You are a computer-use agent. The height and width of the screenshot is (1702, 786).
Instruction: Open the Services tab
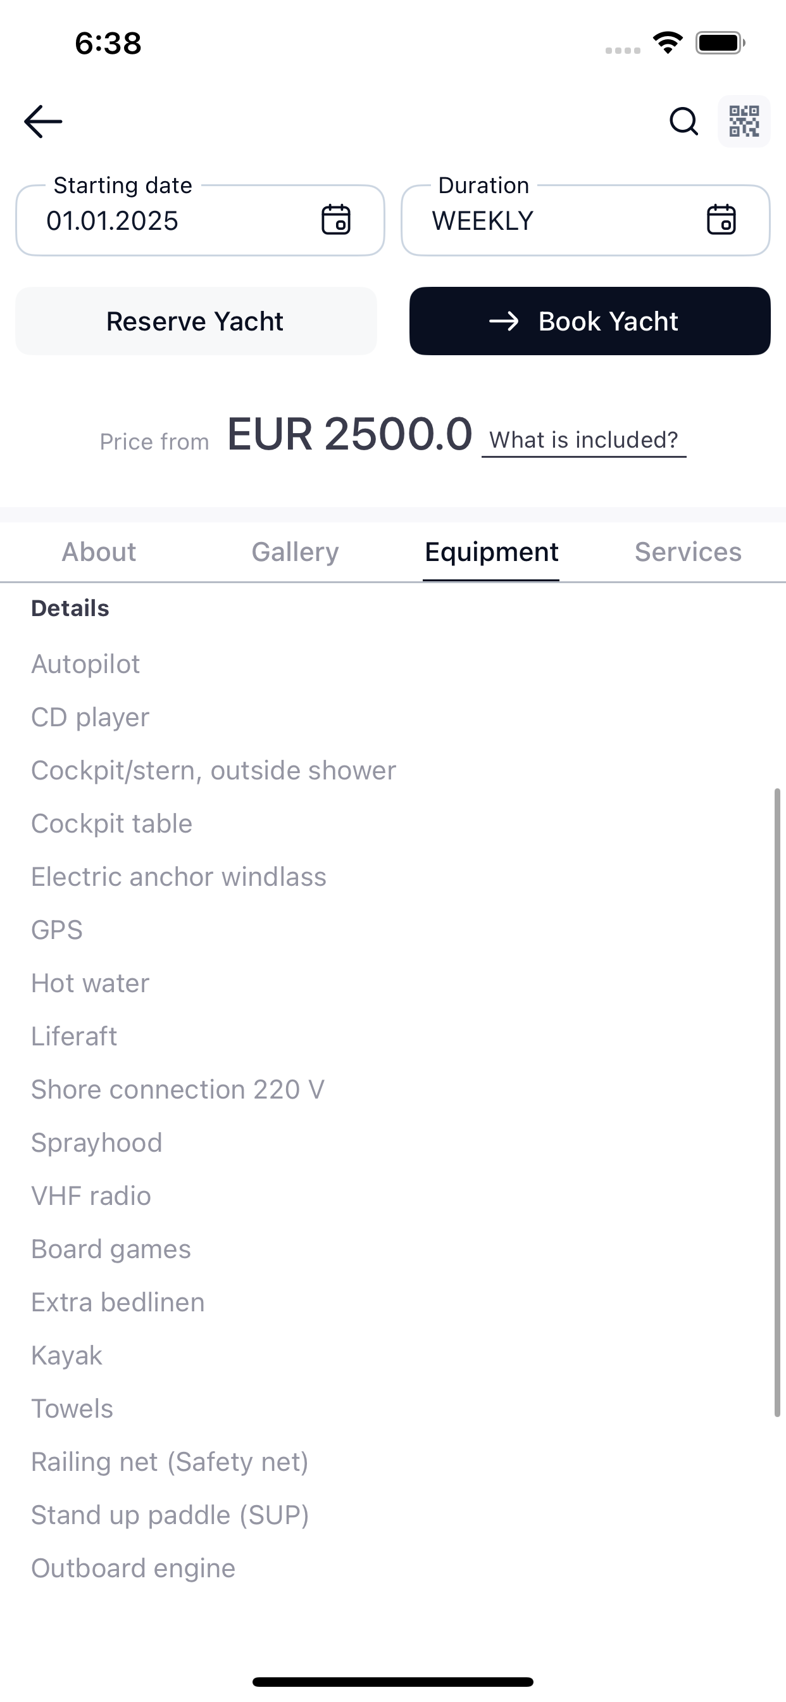point(689,552)
